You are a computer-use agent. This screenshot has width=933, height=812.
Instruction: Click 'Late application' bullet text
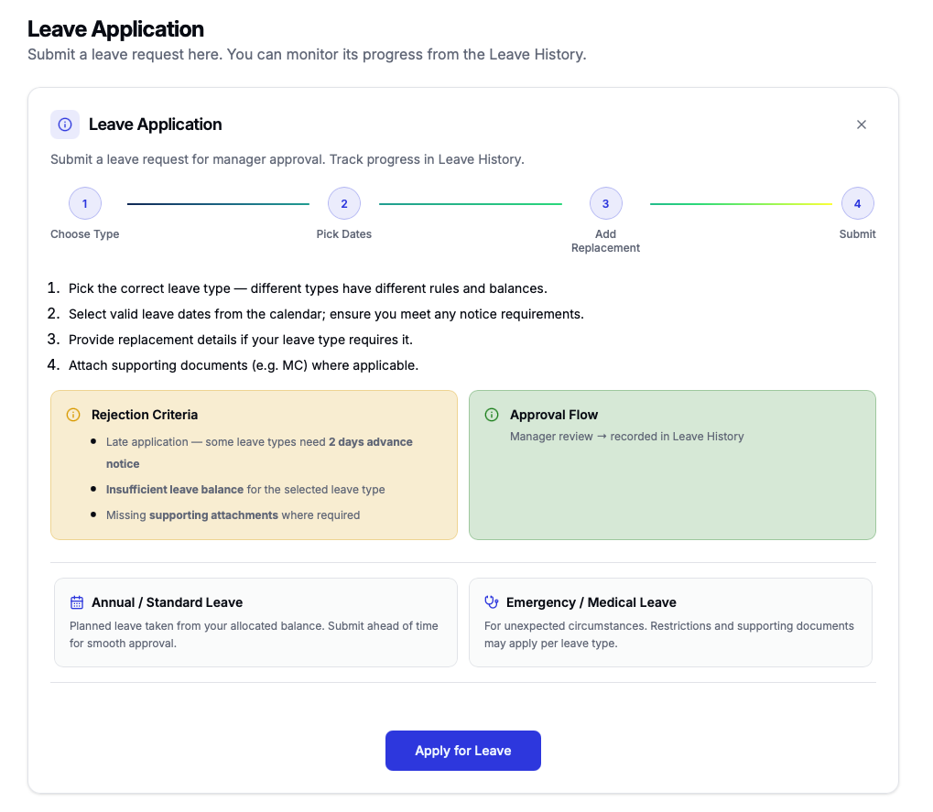pyautogui.click(x=259, y=453)
